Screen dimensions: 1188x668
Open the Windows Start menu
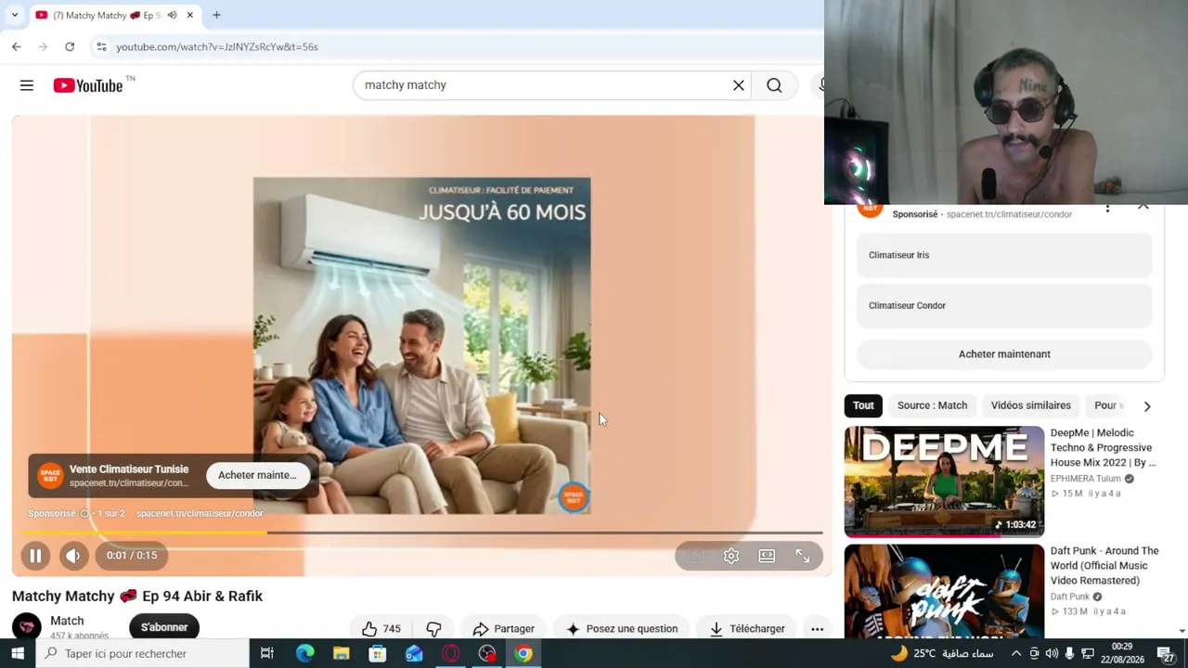click(x=18, y=653)
